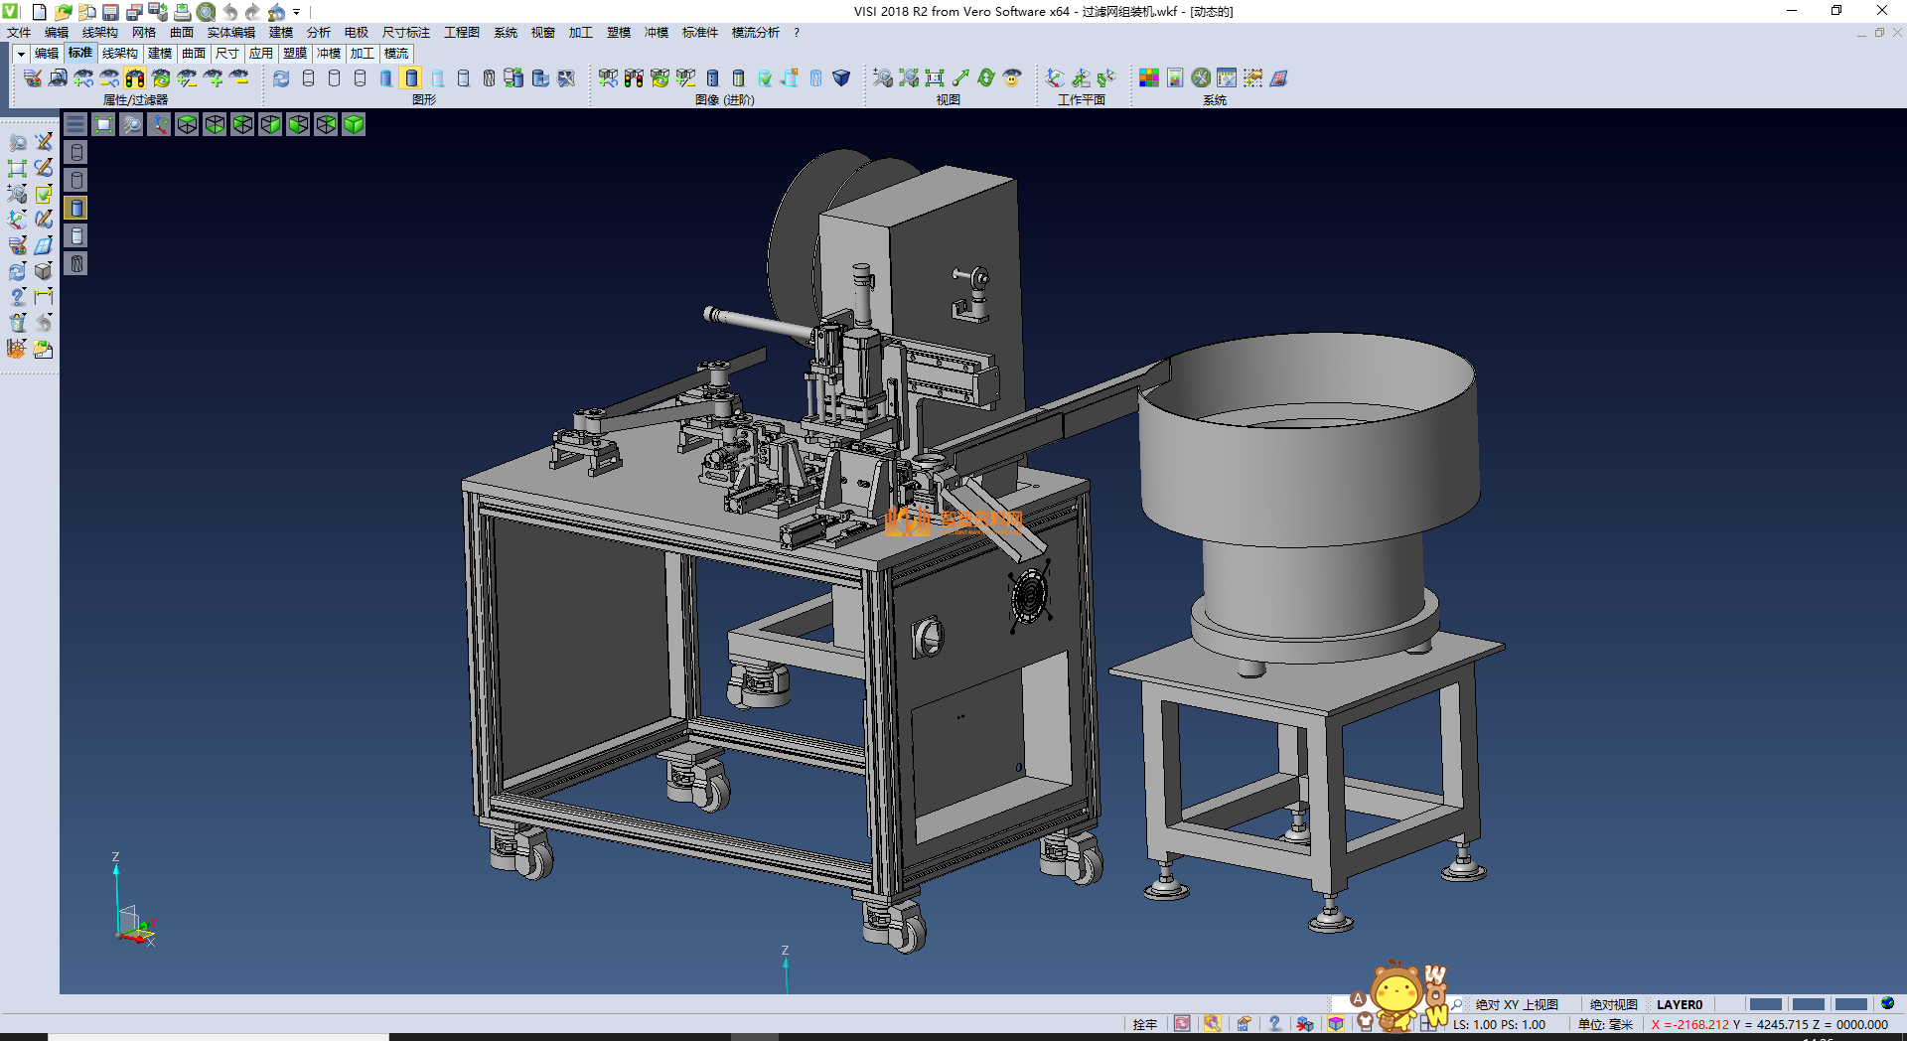Toggle the highlighted cylinder mode in left strip

click(x=76, y=208)
